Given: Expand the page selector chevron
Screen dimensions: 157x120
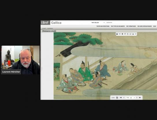Looking at the screenshot, I should [x=134, y=98].
